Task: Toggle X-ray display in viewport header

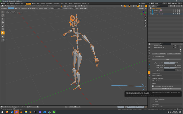Action: (134, 6)
